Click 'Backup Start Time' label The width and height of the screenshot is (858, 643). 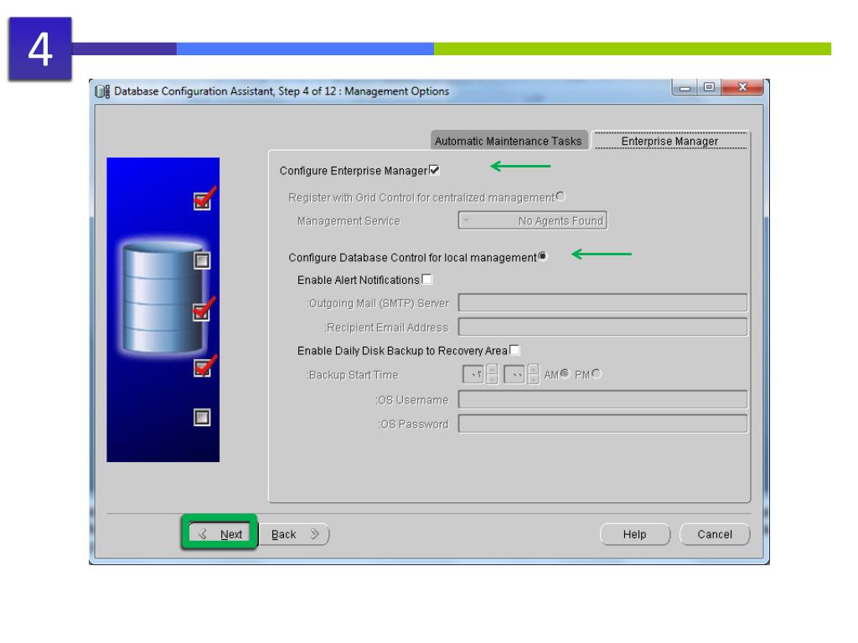(x=353, y=375)
